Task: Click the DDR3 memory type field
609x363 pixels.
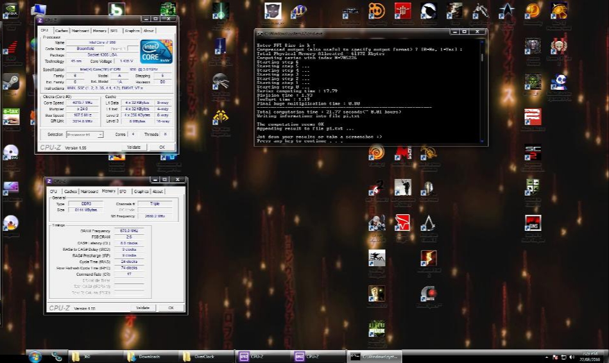Action: [86, 203]
